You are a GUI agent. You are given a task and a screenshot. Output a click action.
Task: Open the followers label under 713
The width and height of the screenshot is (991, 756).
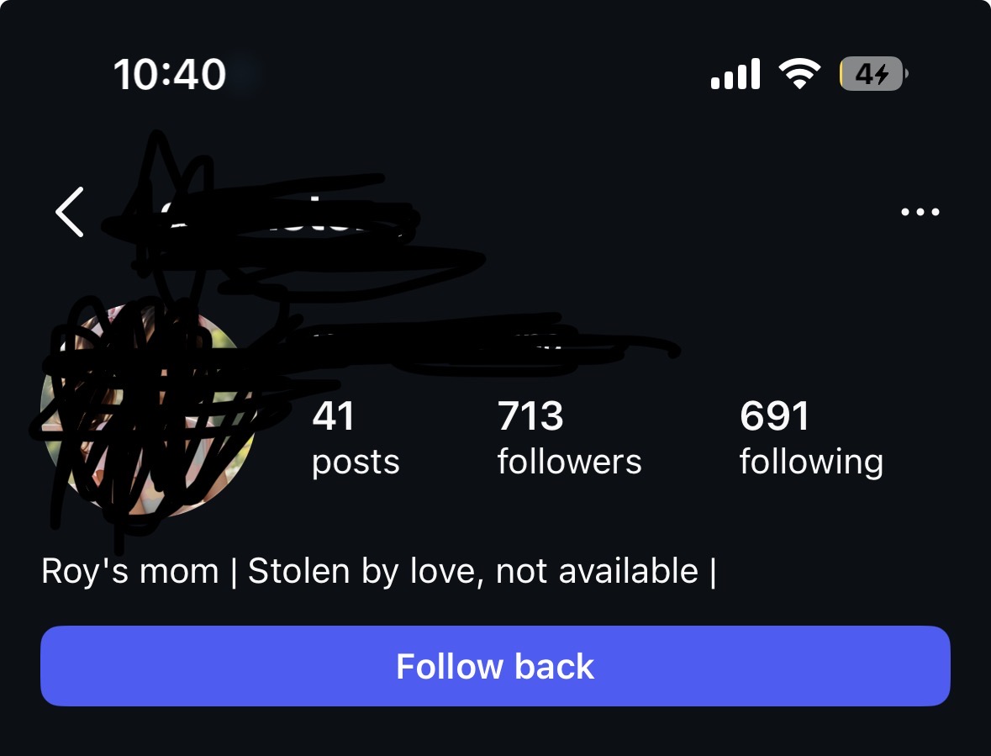569,462
